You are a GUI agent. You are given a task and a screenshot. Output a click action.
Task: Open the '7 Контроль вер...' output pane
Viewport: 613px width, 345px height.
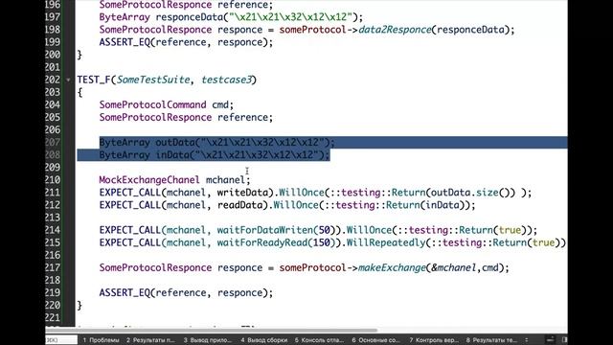click(434, 340)
